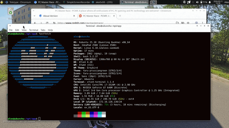Open the Alex user menu in panel
This screenshot has width=229, height=128.
tap(226, 2)
